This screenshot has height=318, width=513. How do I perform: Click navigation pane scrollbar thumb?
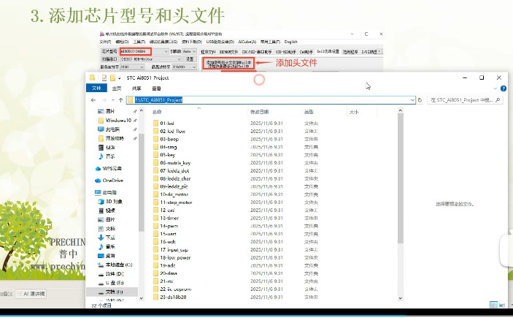142,182
